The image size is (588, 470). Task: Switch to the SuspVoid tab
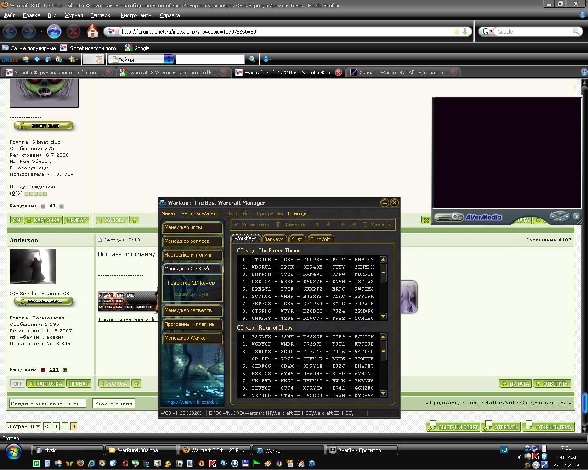[320, 239]
